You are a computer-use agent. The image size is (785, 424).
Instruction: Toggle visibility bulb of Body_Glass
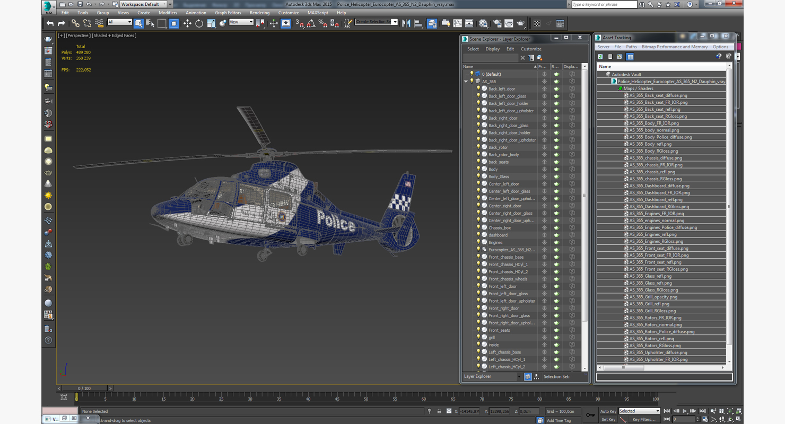(478, 176)
